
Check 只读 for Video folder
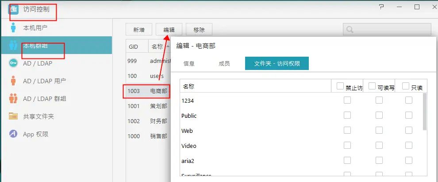(x=409, y=145)
